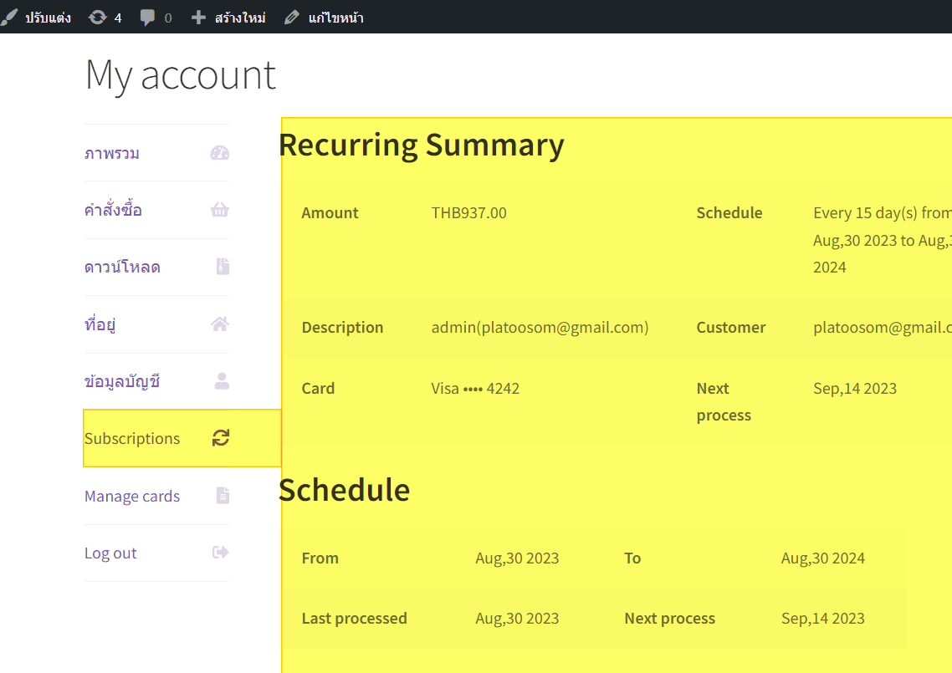Open the ภาพรวม account menu link
Viewport: 952px width, 673px height.
pyautogui.click(x=112, y=154)
